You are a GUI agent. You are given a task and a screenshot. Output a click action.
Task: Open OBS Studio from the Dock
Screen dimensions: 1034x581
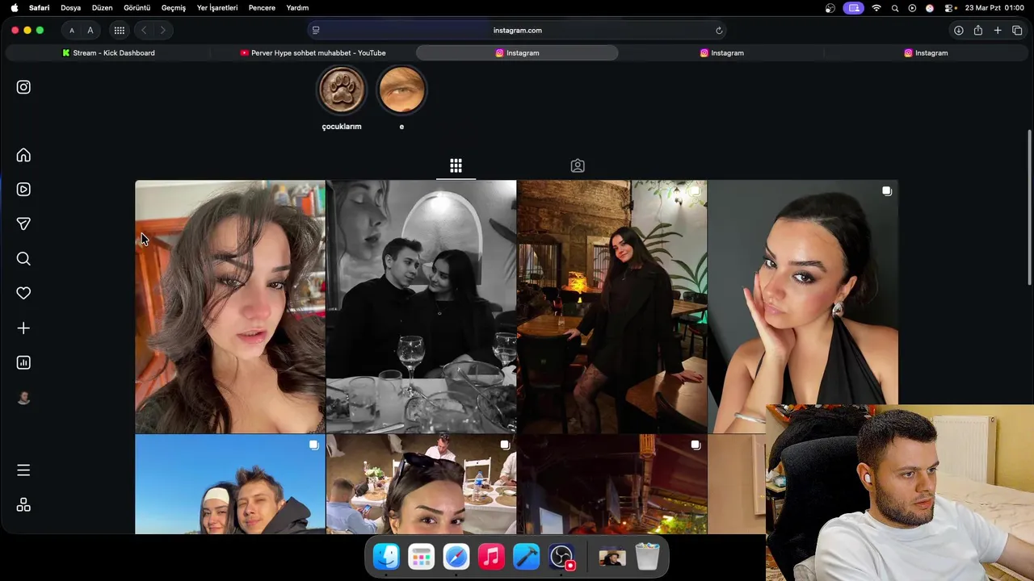(561, 557)
